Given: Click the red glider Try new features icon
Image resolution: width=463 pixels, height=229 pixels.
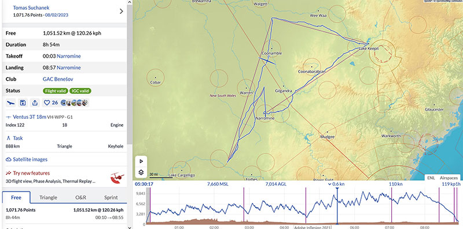Looking at the screenshot, I should pyautogui.click(x=117, y=178).
